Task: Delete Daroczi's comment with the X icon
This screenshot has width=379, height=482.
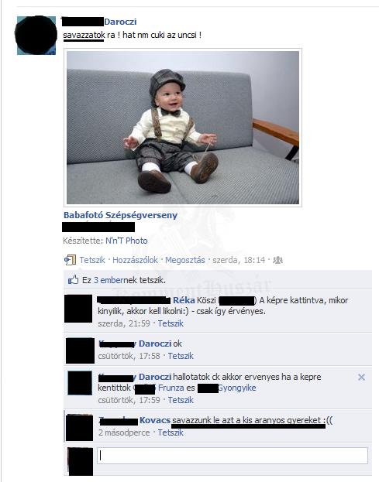Action: (x=361, y=378)
